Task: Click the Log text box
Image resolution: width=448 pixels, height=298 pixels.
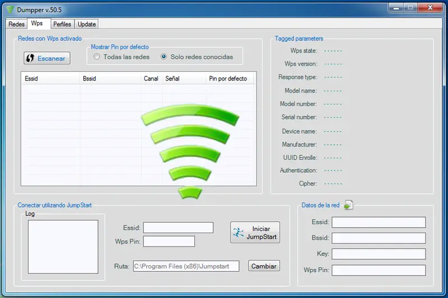Action: 63,247
